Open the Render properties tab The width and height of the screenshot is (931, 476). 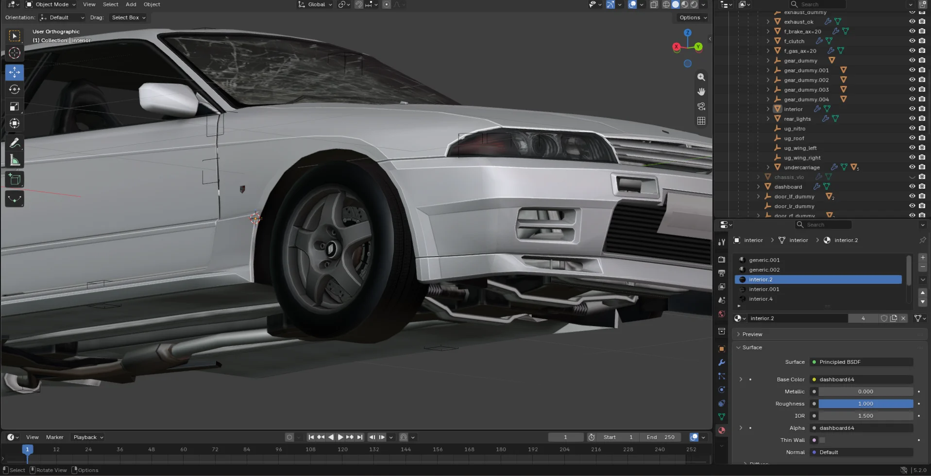tap(722, 260)
